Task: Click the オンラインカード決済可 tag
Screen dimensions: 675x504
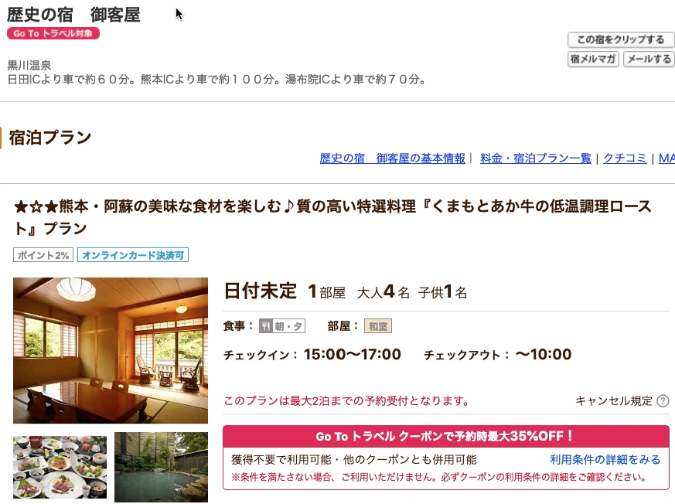Action: tap(133, 255)
